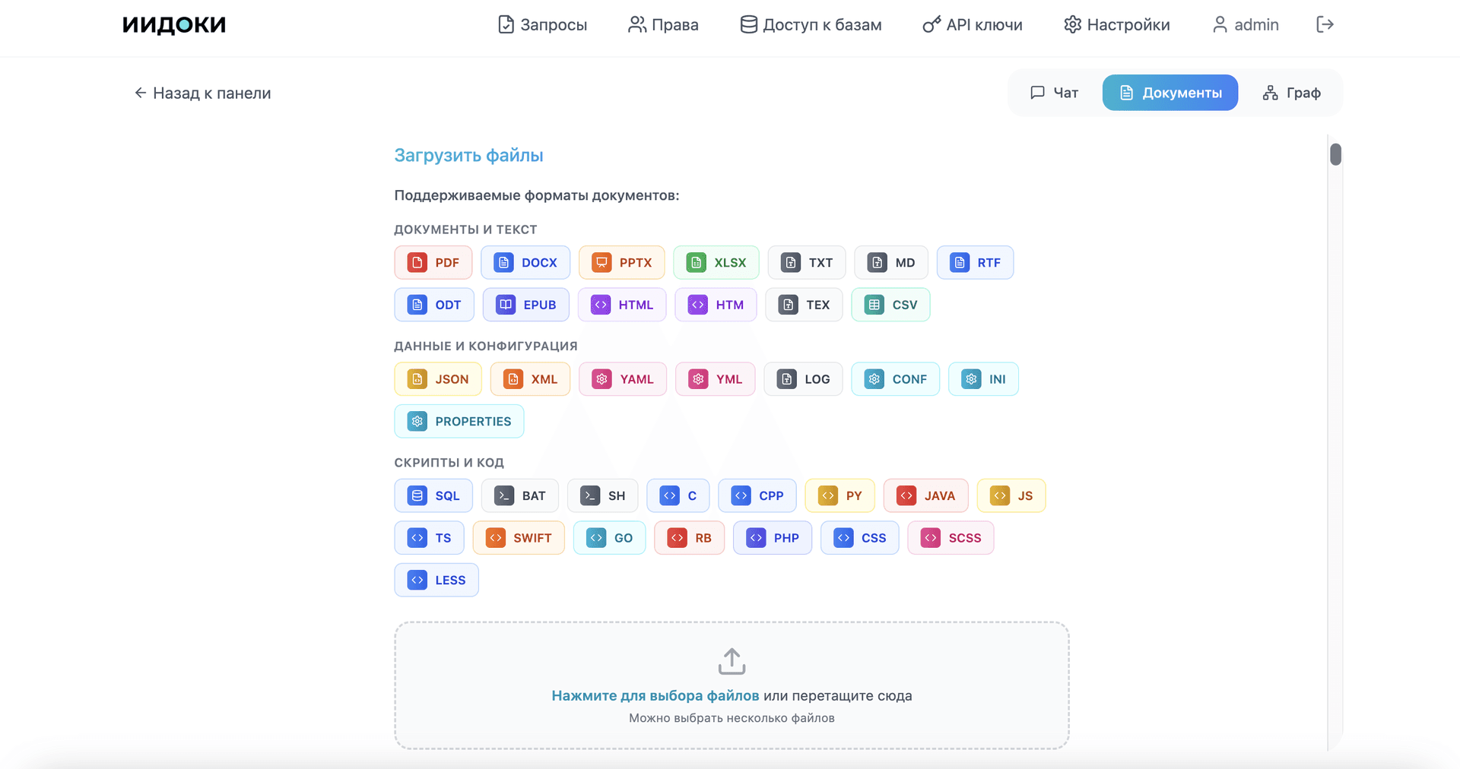Click the PROPERTIES gear format icon
Image resolution: width=1460 pixels, height=769 pixels.
point(417,422)
